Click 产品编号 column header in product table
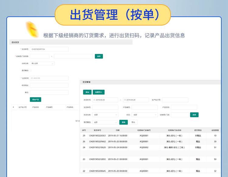Screen dimensions: 228x177 [x=49, y=107]
